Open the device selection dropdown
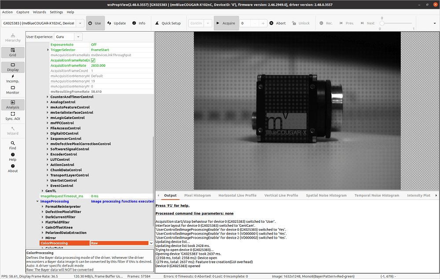The height and width of the screenshot is (279, 440). tap(80, 23)
